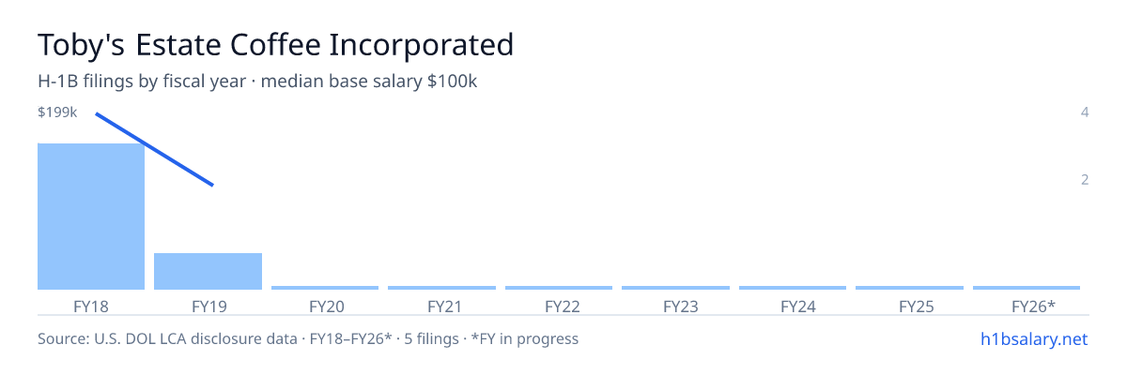Select the FY21 bar stub
The height and width of the screenshot is (375, 1127).
click(x=441, y=288)
